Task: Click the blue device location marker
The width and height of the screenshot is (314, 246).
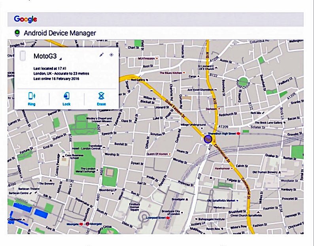Action: click(208, 139)
